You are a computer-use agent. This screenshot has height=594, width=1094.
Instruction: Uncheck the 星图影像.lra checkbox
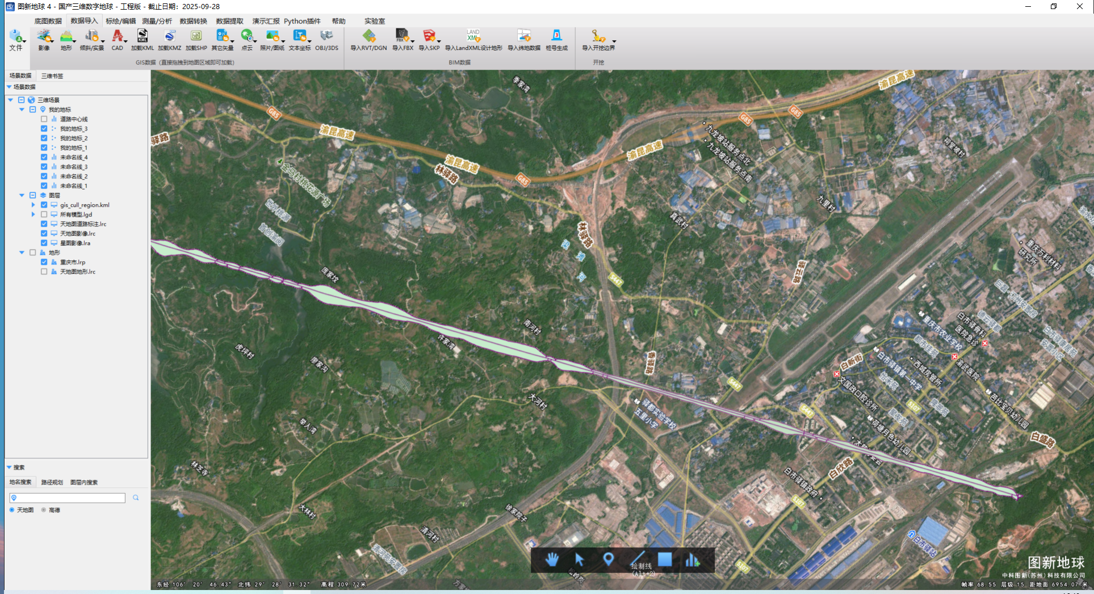(44, 243)
